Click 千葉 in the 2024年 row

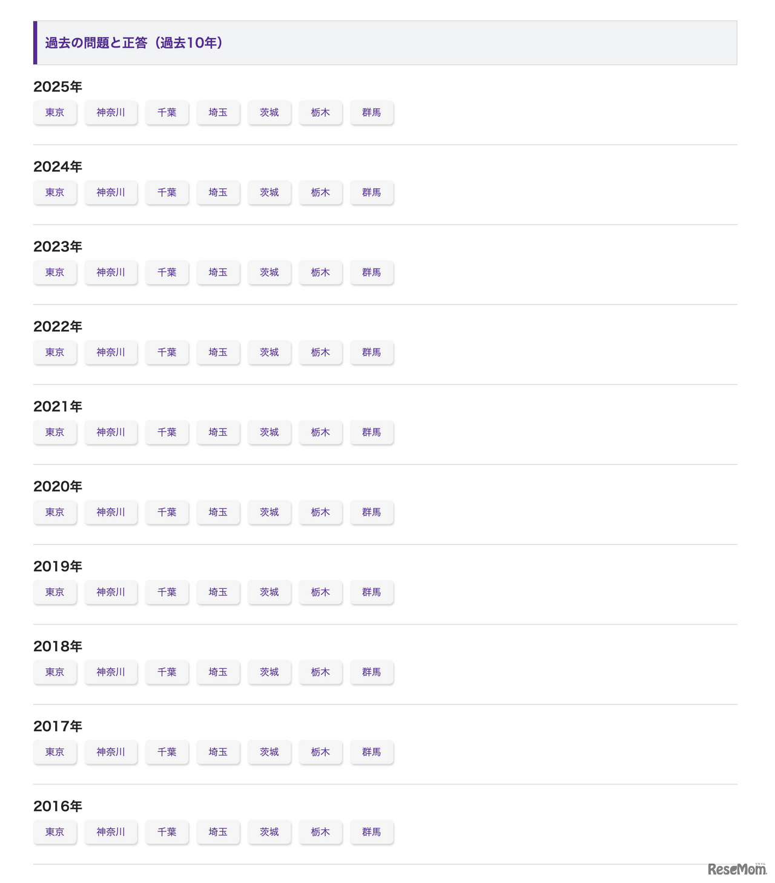(167, 192)
